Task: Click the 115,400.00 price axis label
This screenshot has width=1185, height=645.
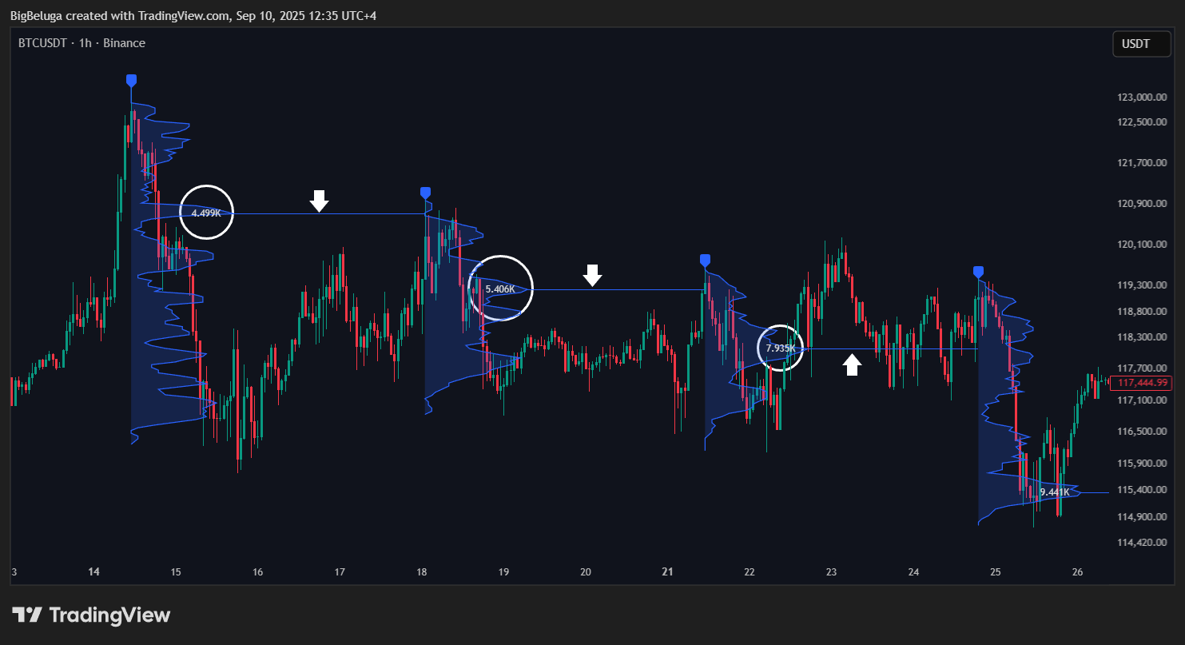Action: coord(1143,490)
